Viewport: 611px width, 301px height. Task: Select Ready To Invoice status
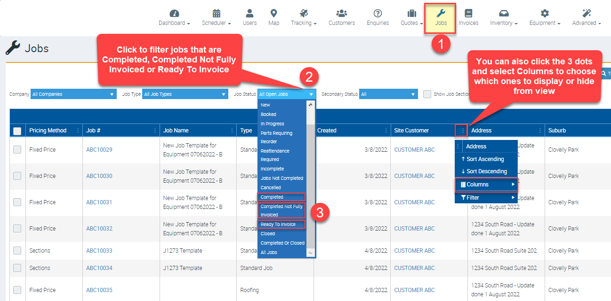pyautogui.click(x=281, y=224)
